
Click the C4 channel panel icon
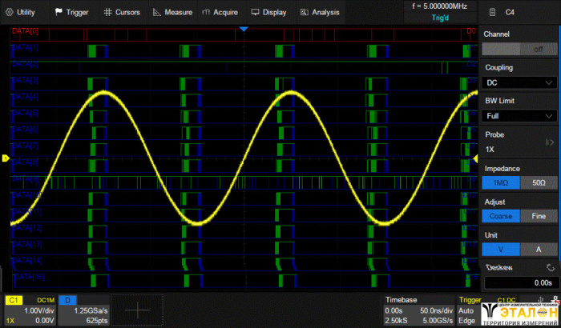pyautogui.click(x=490, y=12)
